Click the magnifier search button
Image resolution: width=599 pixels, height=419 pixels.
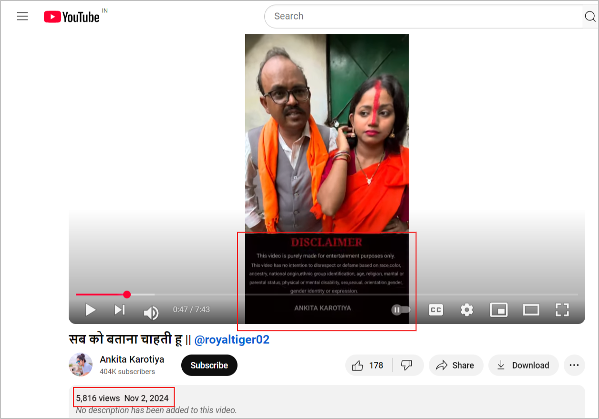[x=590, y=17]
